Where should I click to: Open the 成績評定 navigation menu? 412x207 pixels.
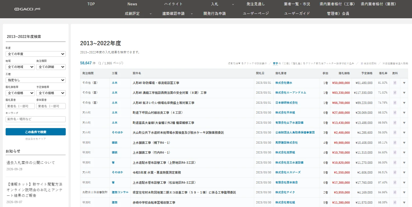[132, 13]
